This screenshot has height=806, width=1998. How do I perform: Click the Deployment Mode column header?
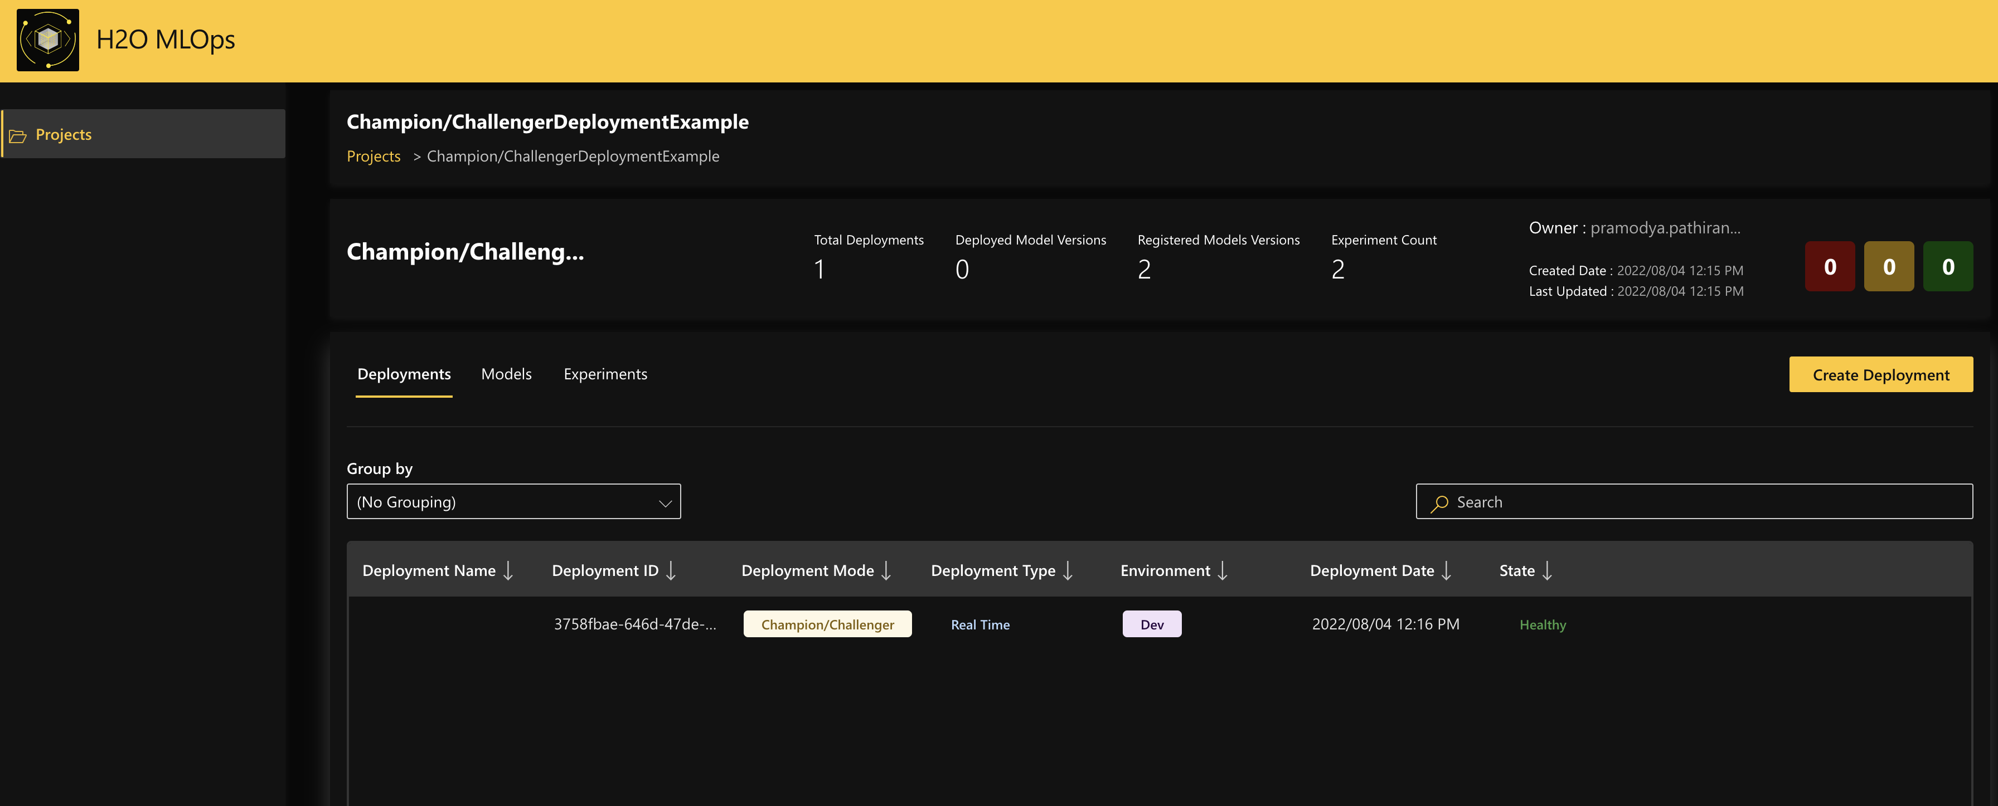(807, 571)
